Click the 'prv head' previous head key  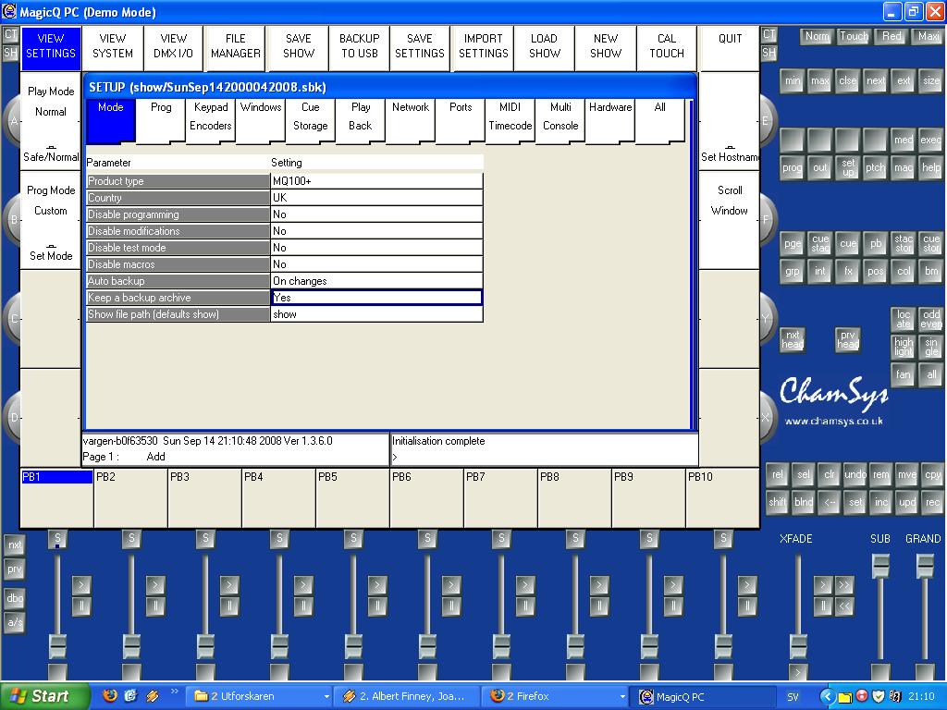[847, 340]
